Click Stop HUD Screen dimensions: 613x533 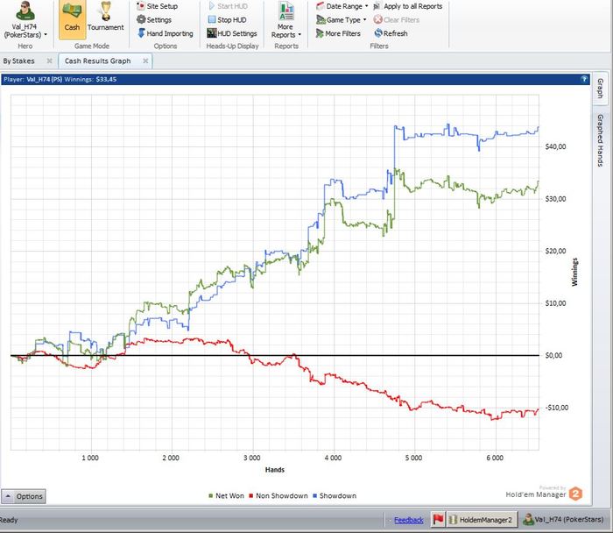227,19
